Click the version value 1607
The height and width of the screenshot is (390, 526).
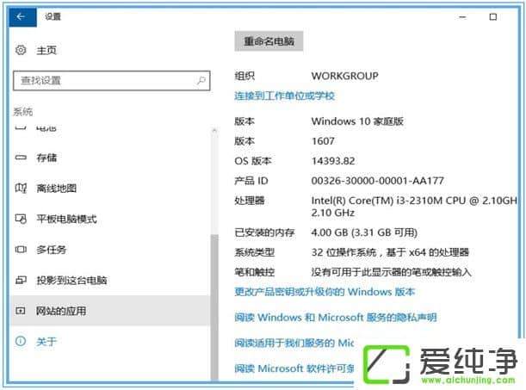coord(323,141)
